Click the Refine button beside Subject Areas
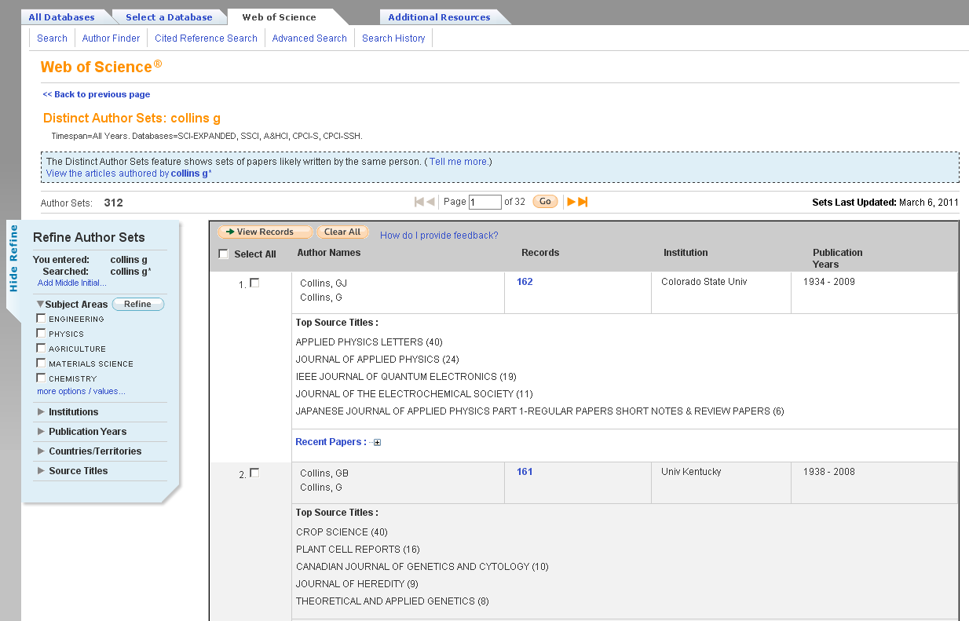The image size is (969, 621). pos(138,304)
